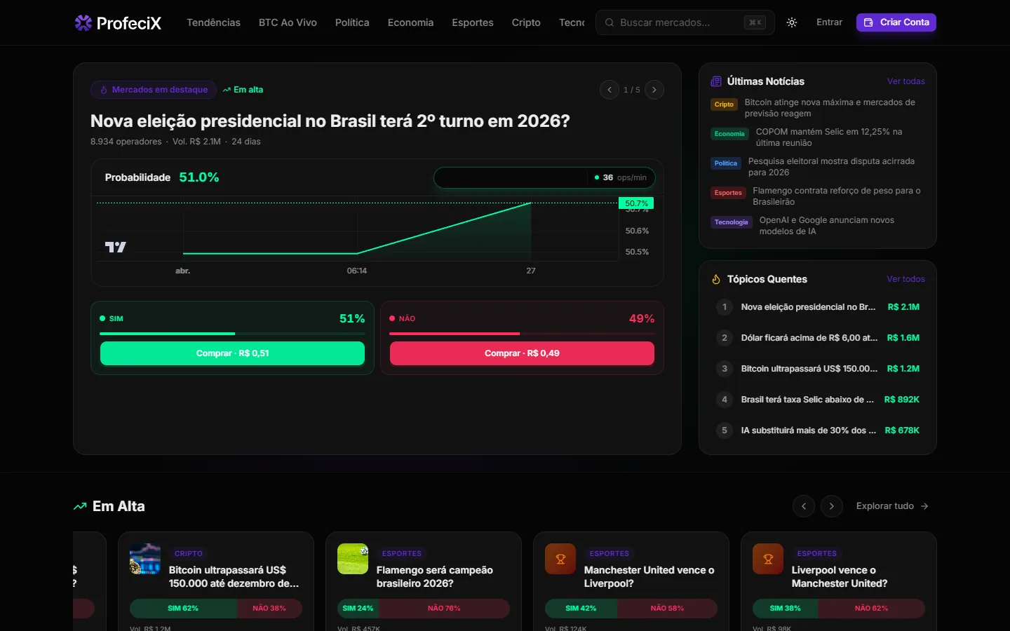Click the Flamengo market thumbnail image
The image size is (1010, 631).
coord(353,559)
